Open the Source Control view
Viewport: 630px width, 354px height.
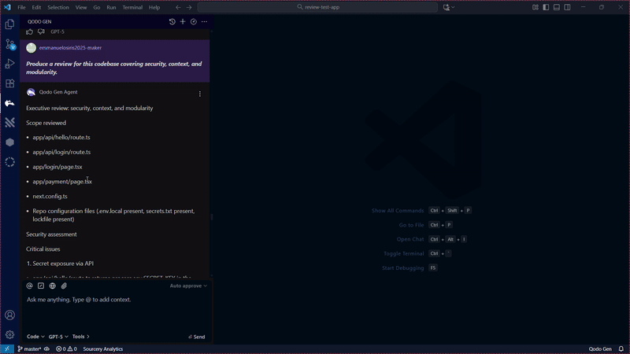tap(9, 45)
